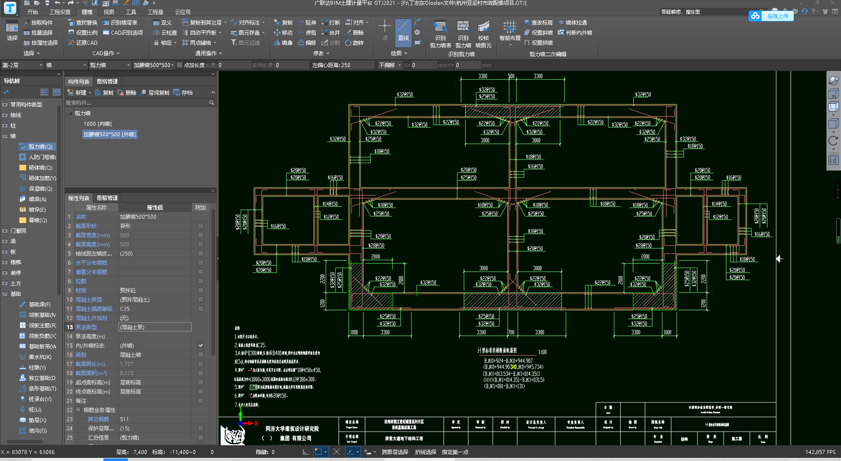Image resolution: width=841 pixels, height=461 pixels.
Task: Open the 云应用 ribbon tab
Action: coord(183,12)
